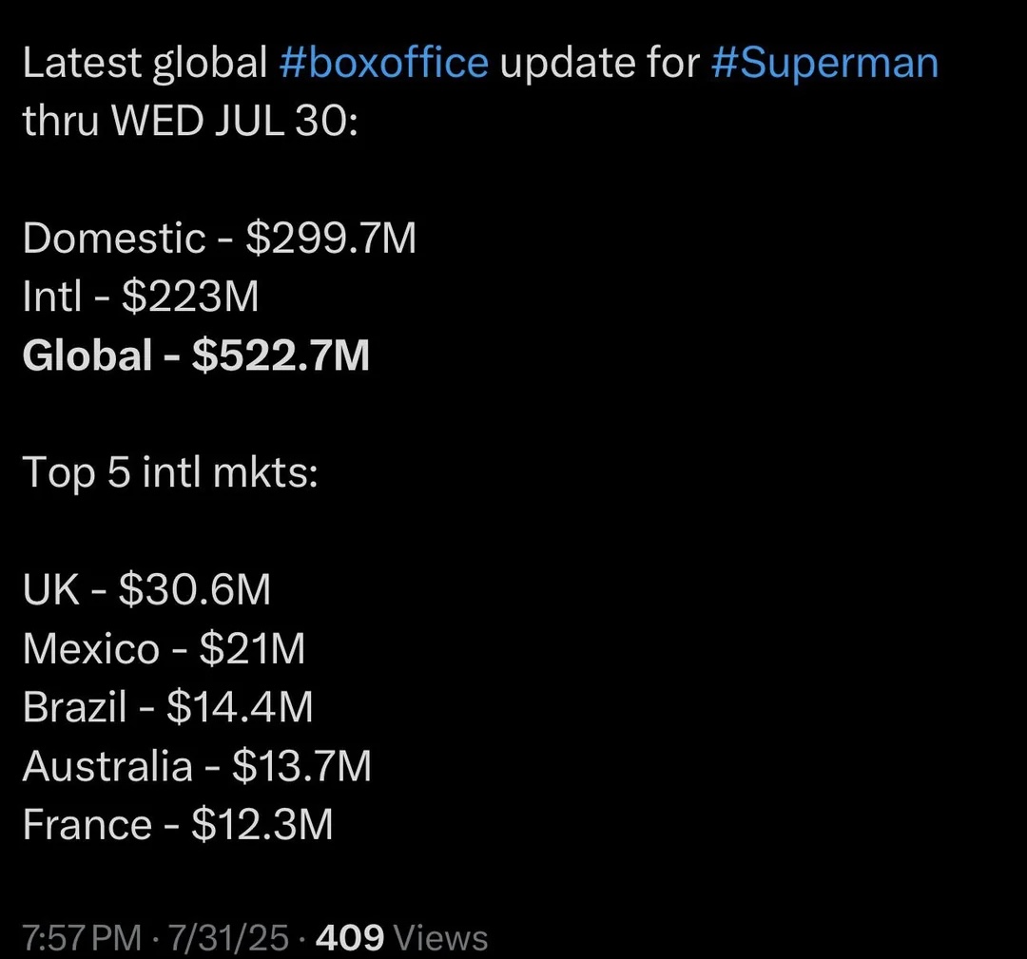Click the words "update for" between hashtags

599,64
